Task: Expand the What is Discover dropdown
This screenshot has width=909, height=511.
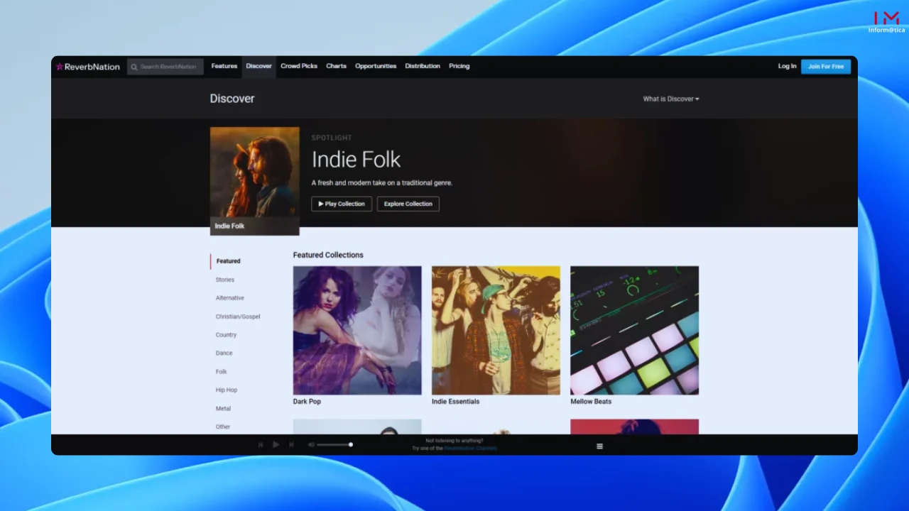Action: [x=671, y=99]
